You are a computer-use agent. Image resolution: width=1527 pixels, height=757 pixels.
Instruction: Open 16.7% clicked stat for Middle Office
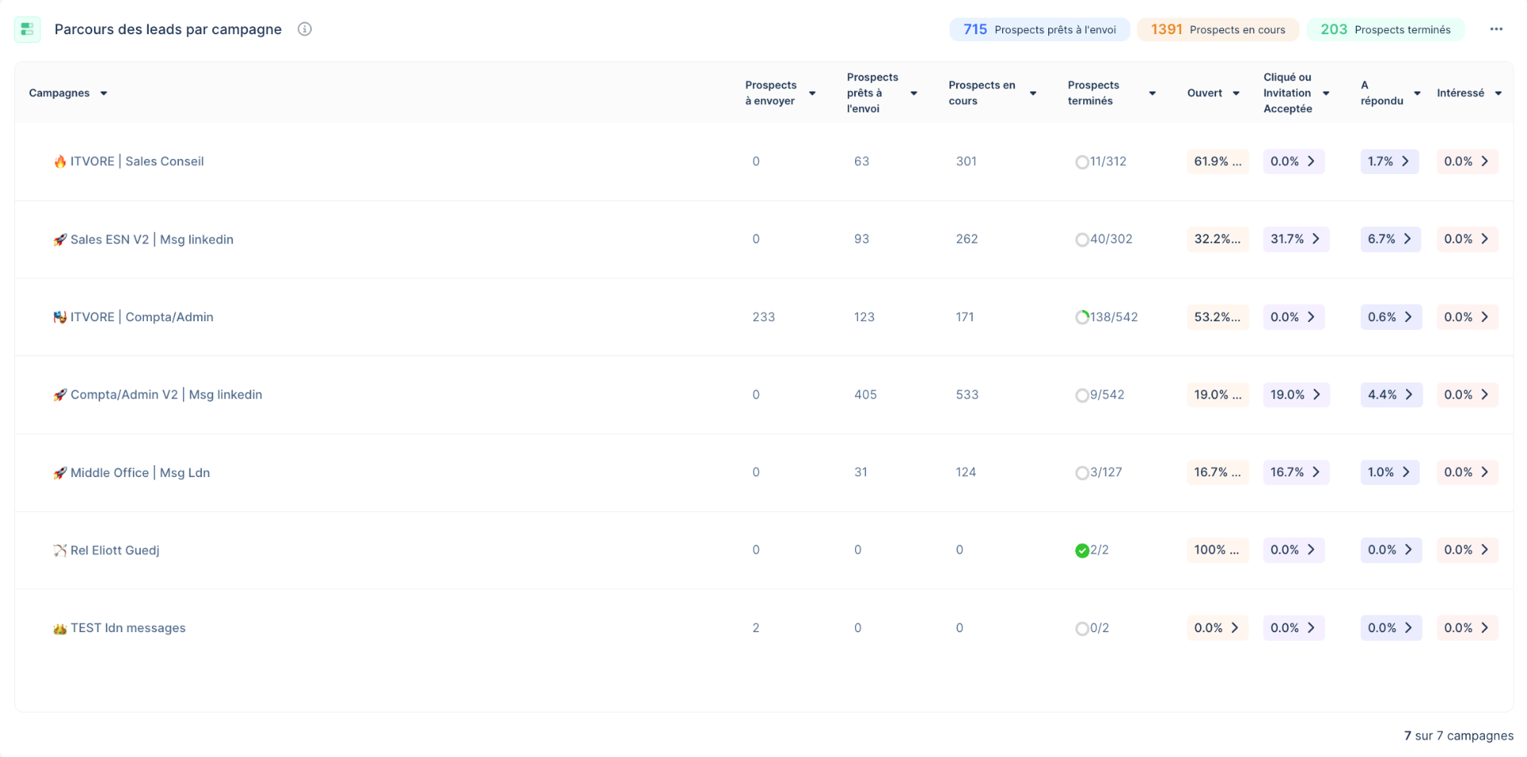click(x=1296, y=472)
